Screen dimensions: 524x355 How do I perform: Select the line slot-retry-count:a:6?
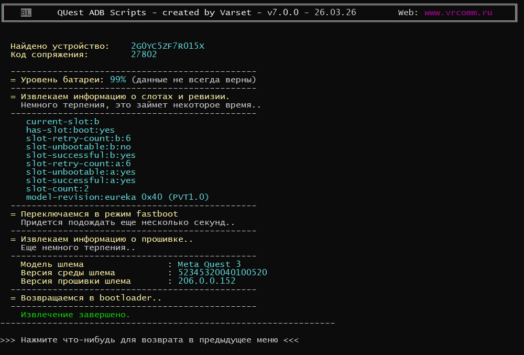tap(78, 164)
